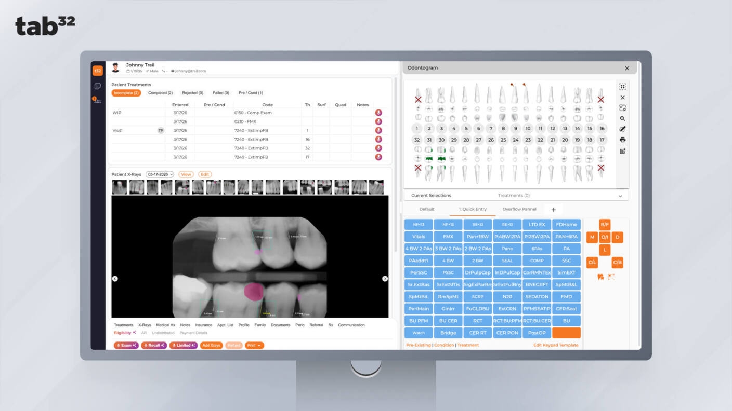Viewport: 732px width, 411px height.
Task: Toggle the D surface button
Action: 617,237
